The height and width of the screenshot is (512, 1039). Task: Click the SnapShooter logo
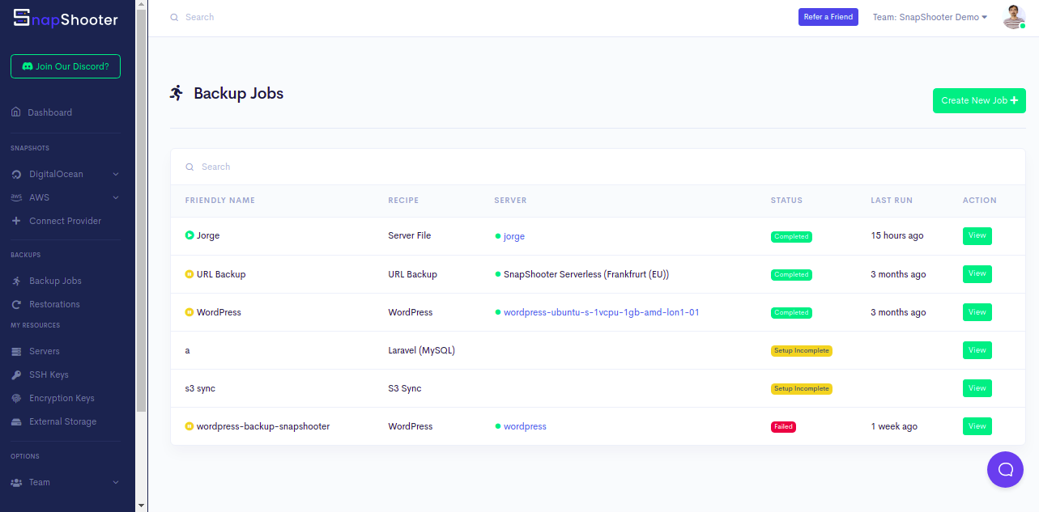tap(66, 19)
